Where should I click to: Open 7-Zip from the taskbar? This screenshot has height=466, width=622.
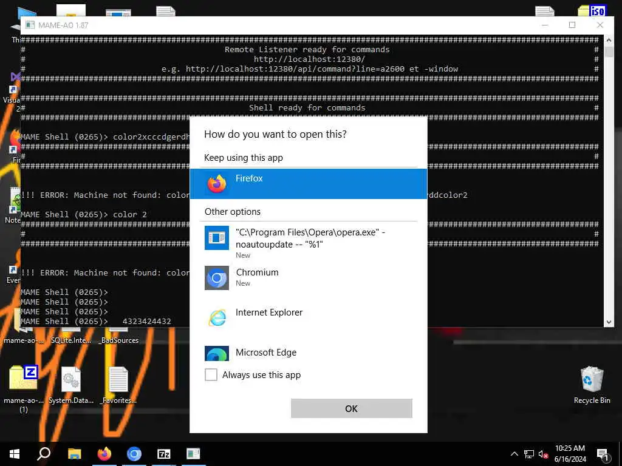[x=164, y=454]
